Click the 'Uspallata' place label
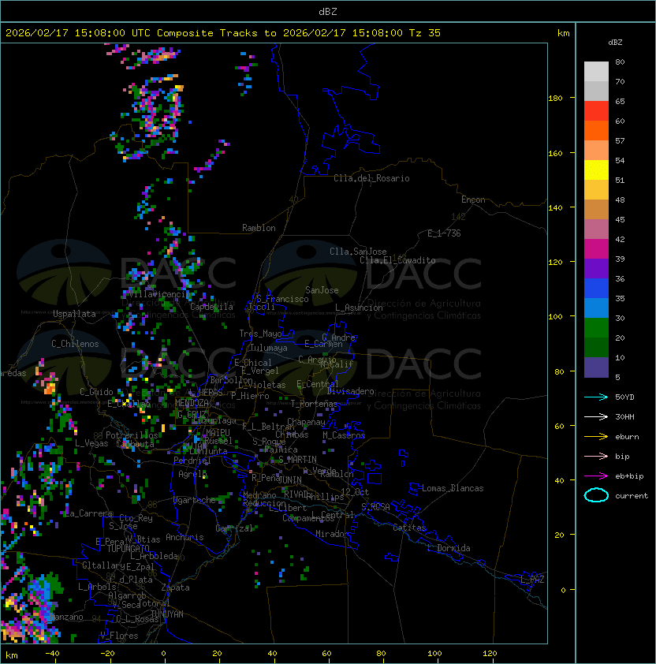Image resolution: width=656 pixels, height=664 pixels. pyautogui.click(x=74, y=314)
